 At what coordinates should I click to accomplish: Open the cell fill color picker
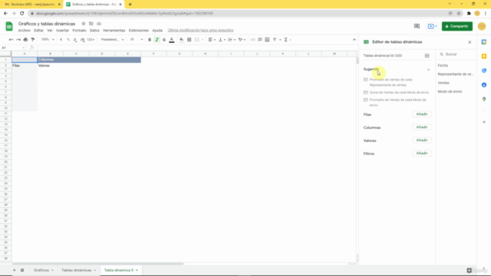tap(181, 40)
